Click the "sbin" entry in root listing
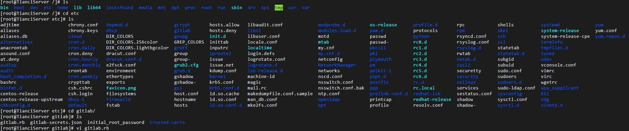 (236, 8)
